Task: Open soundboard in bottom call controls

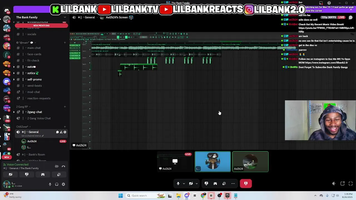Action: [224, 183]
